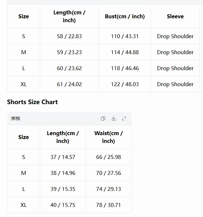The width and height of the screenshot is (203, 217).
Task: Expand the shorts table to fullscreen
Action: tap(124, 118)
